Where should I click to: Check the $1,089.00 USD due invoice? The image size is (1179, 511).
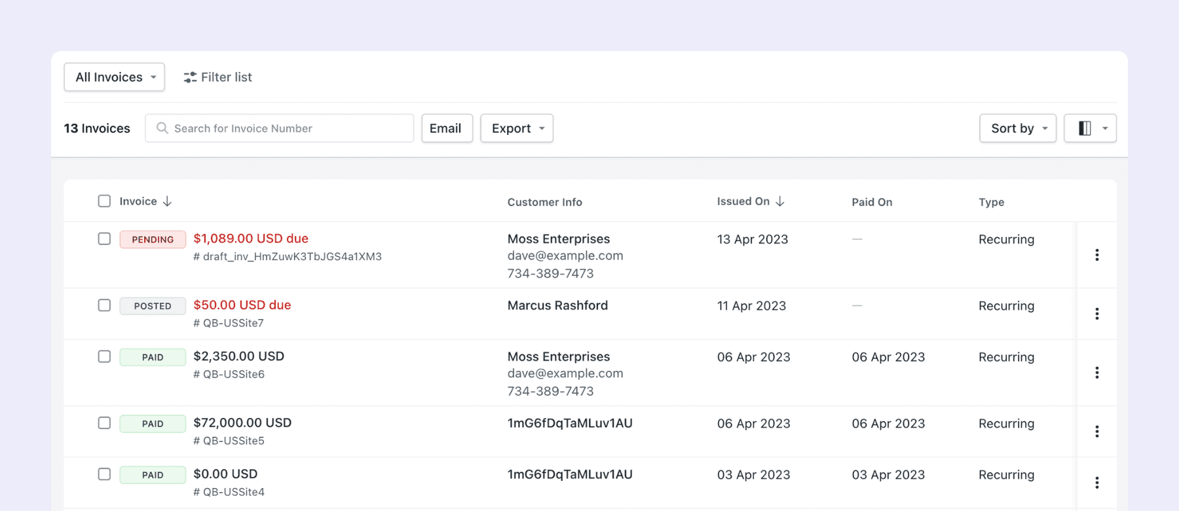(x=104, y=238)
